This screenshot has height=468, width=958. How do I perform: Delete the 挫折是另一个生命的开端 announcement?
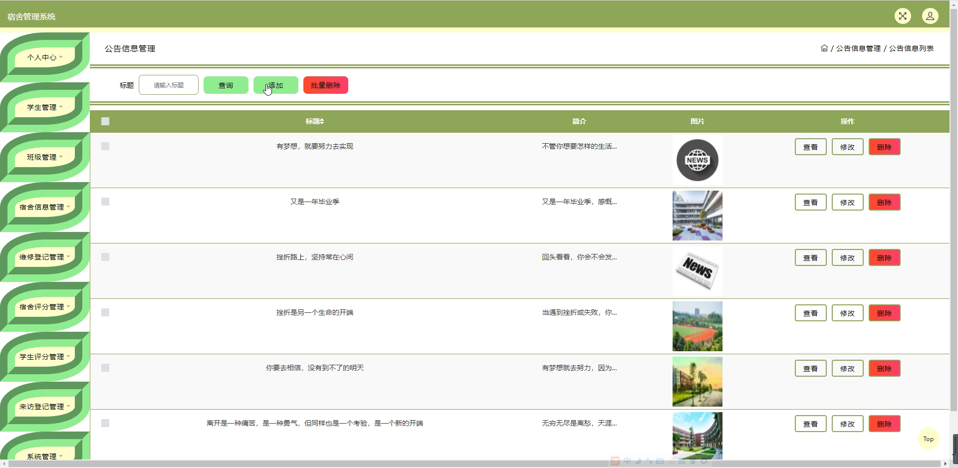(x=885, y=313)
